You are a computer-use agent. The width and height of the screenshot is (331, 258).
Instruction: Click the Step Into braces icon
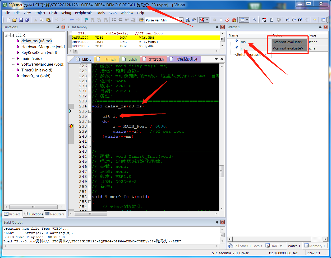(x=288, y=20)
